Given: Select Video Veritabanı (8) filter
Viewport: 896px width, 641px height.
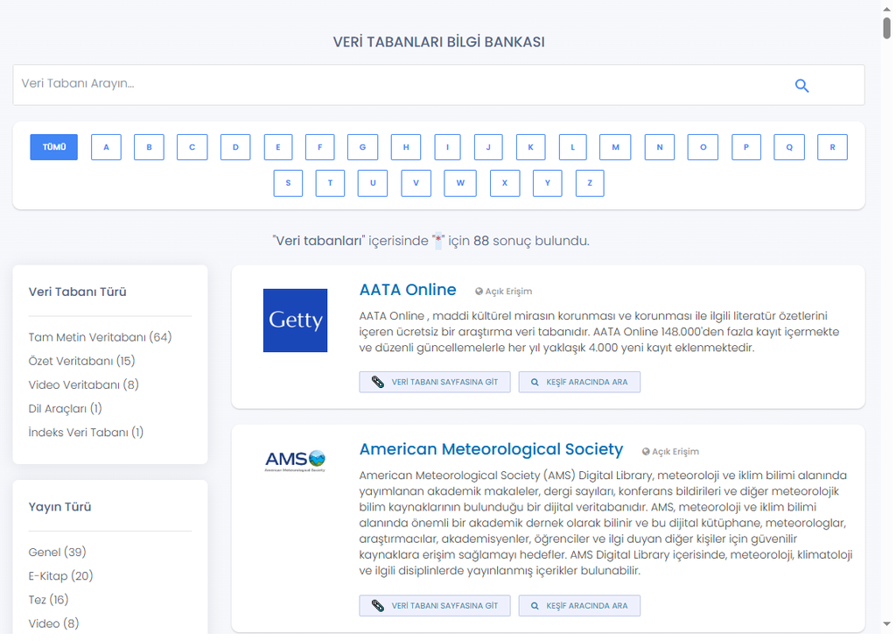Looking at the screenshot, I should tap(83, 384).
